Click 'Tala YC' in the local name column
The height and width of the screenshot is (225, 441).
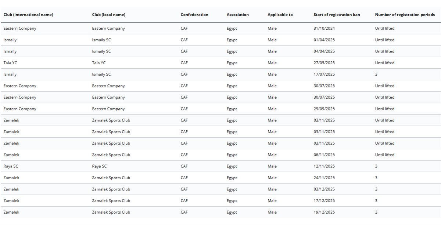click(99, 63)
